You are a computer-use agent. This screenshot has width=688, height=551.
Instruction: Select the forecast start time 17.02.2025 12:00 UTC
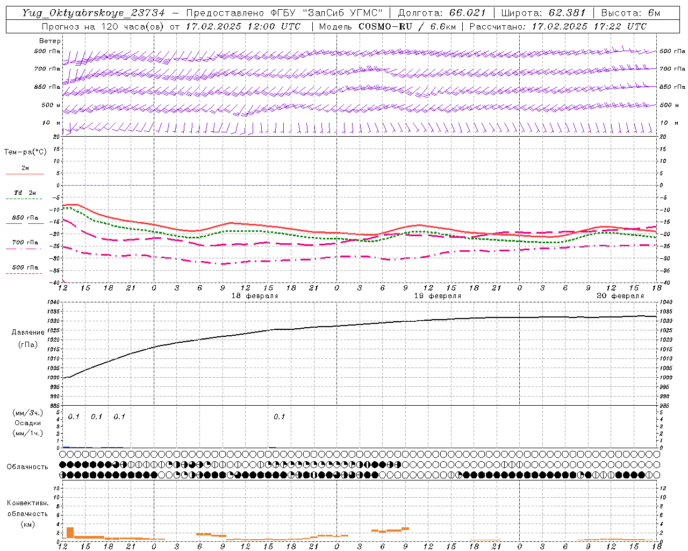click(243, 26)
